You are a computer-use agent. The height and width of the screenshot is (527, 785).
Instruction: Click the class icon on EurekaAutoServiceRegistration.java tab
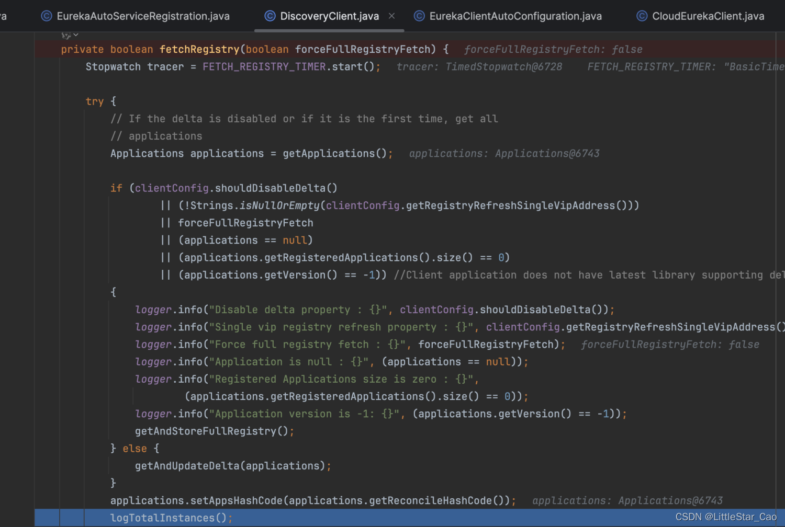(x=47, y=16)
